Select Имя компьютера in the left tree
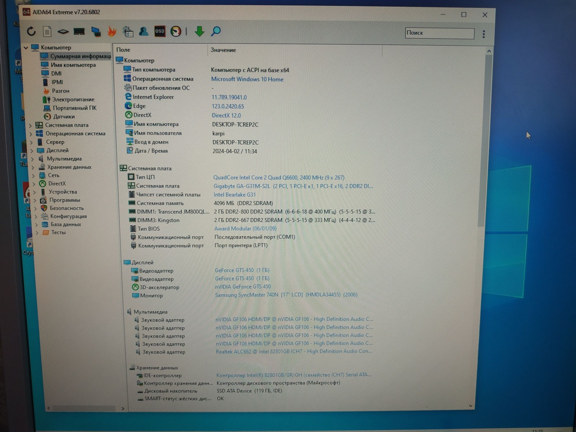Viewport: 576px width, 432px height. pyautogui.click(x=69, y=65)
